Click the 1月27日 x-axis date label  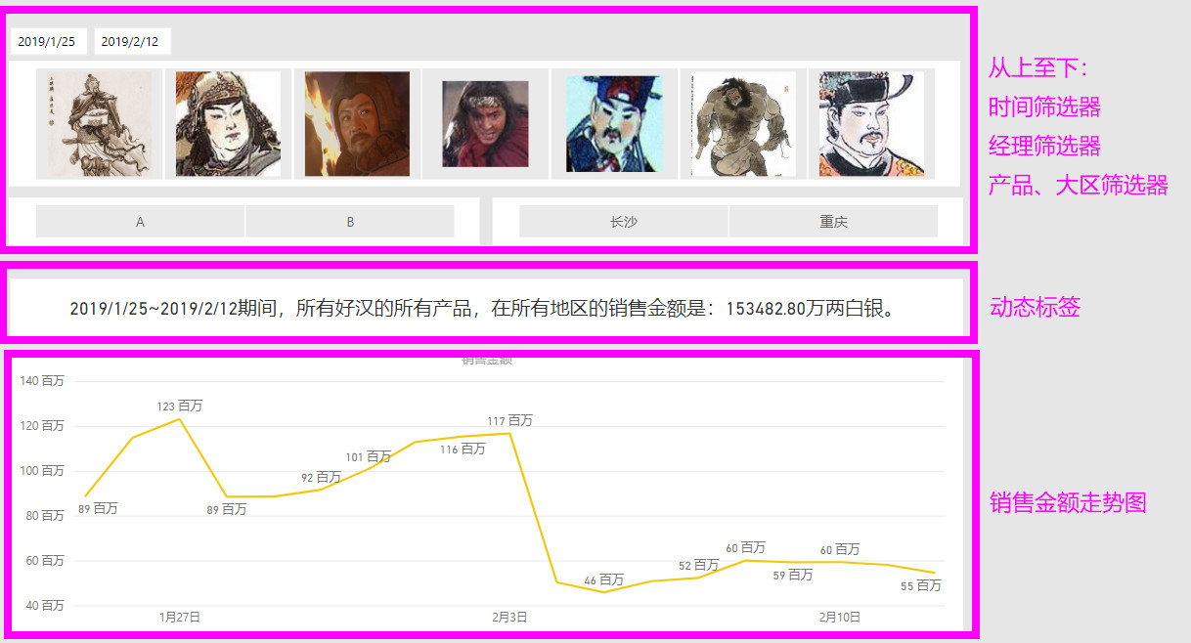[x=180, y=617]
